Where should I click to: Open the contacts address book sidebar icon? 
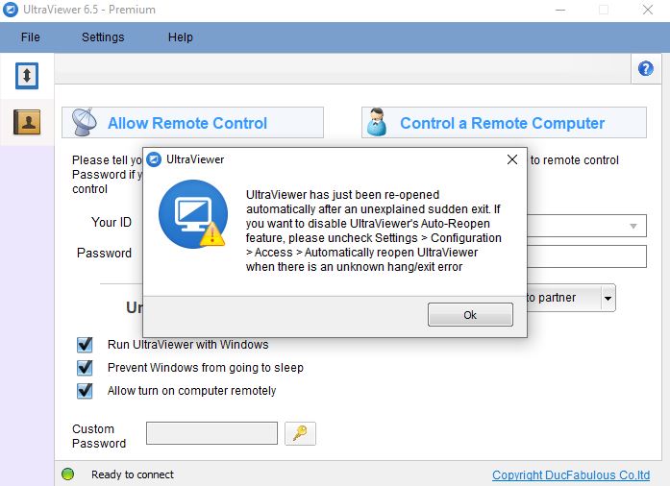tap(27, 122)
